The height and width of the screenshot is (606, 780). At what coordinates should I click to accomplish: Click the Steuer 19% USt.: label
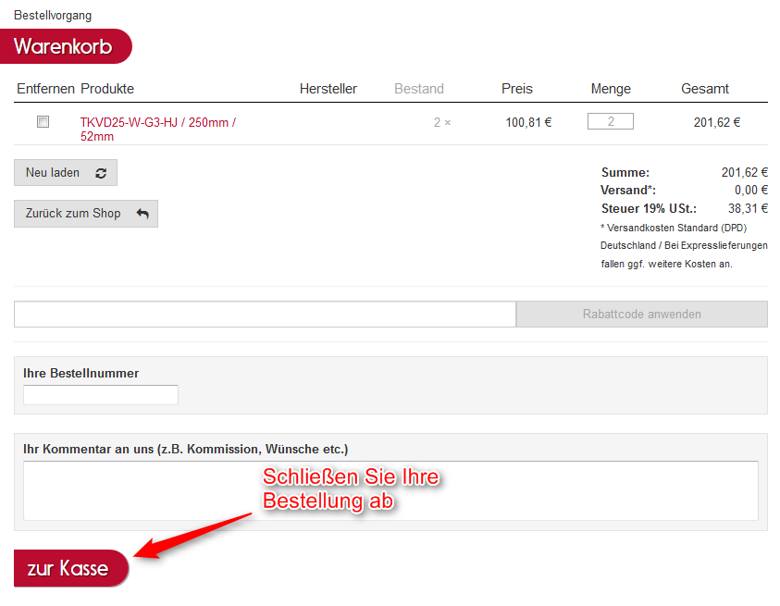click(x=649, y=208)
